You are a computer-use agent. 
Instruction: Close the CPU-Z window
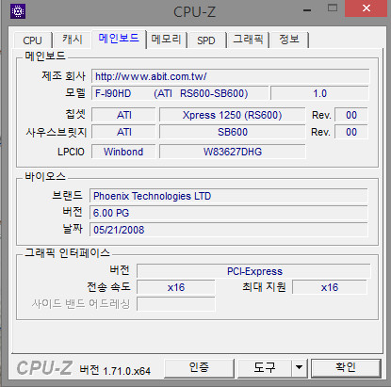[x=366, y=8]
